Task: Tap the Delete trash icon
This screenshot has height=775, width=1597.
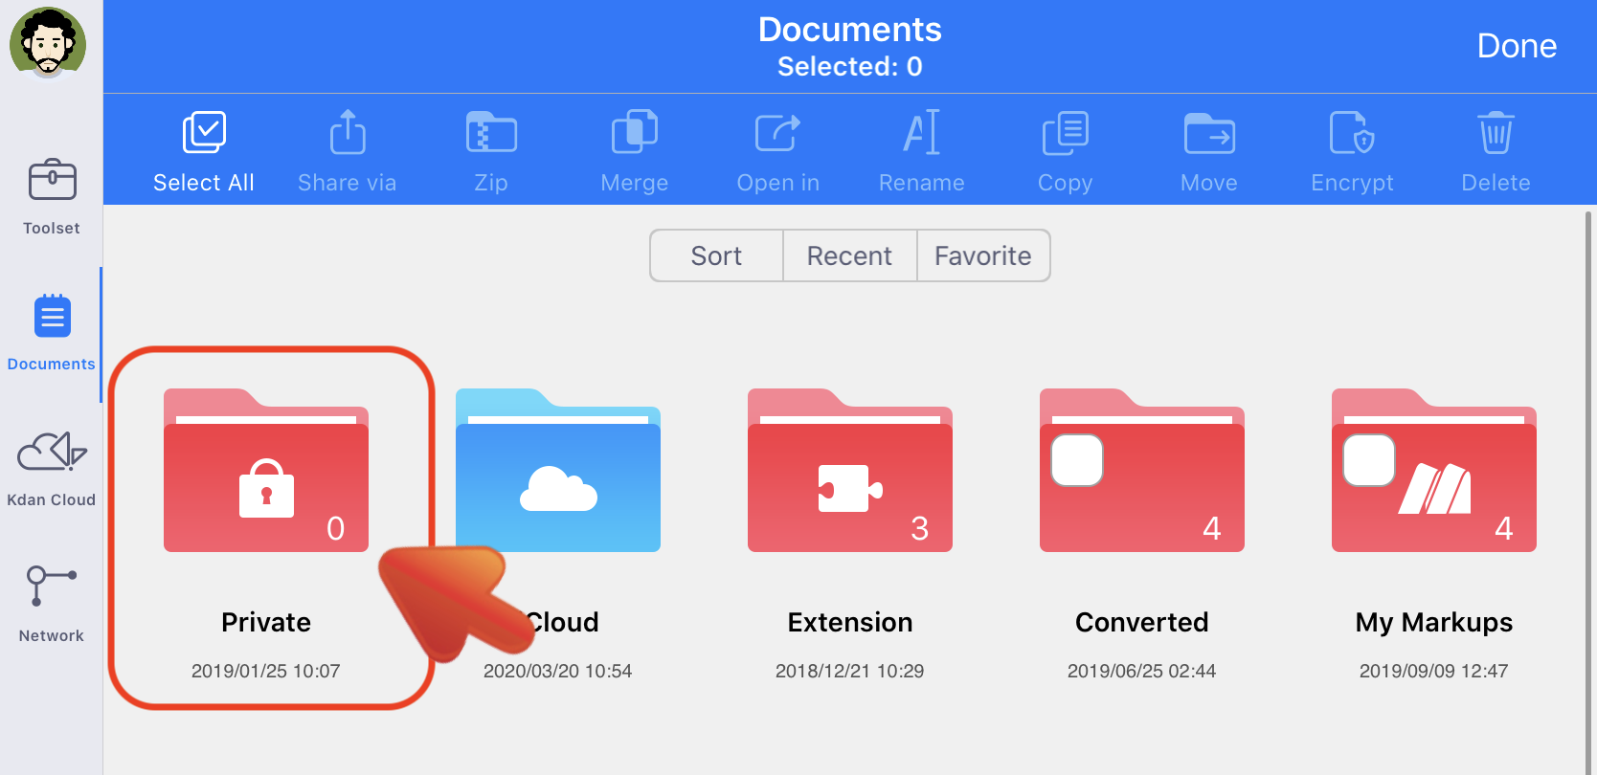Action: click(1496, 134)
